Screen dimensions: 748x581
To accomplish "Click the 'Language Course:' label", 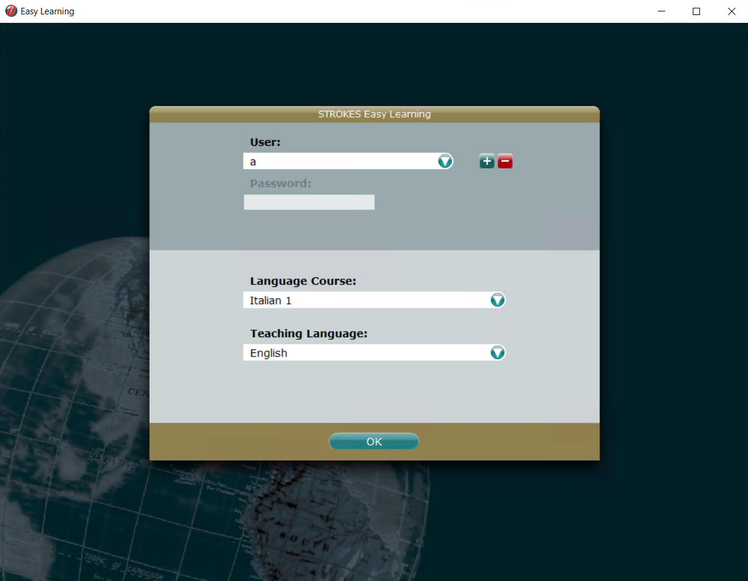I will point(303,281).
